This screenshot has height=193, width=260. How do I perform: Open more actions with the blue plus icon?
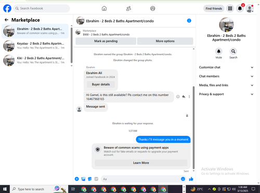coord(77,179)
